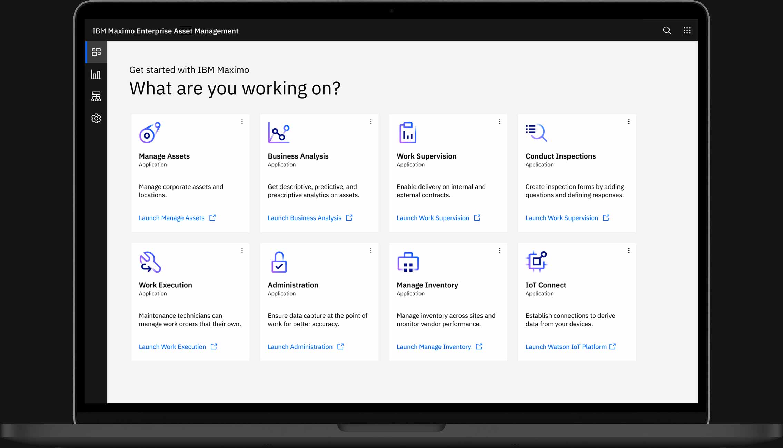The height and width of the screenshot is (448, 783).
Task: Click the Work Execution wrench icon
Action: pyautogui.click(x=150, y=262)
